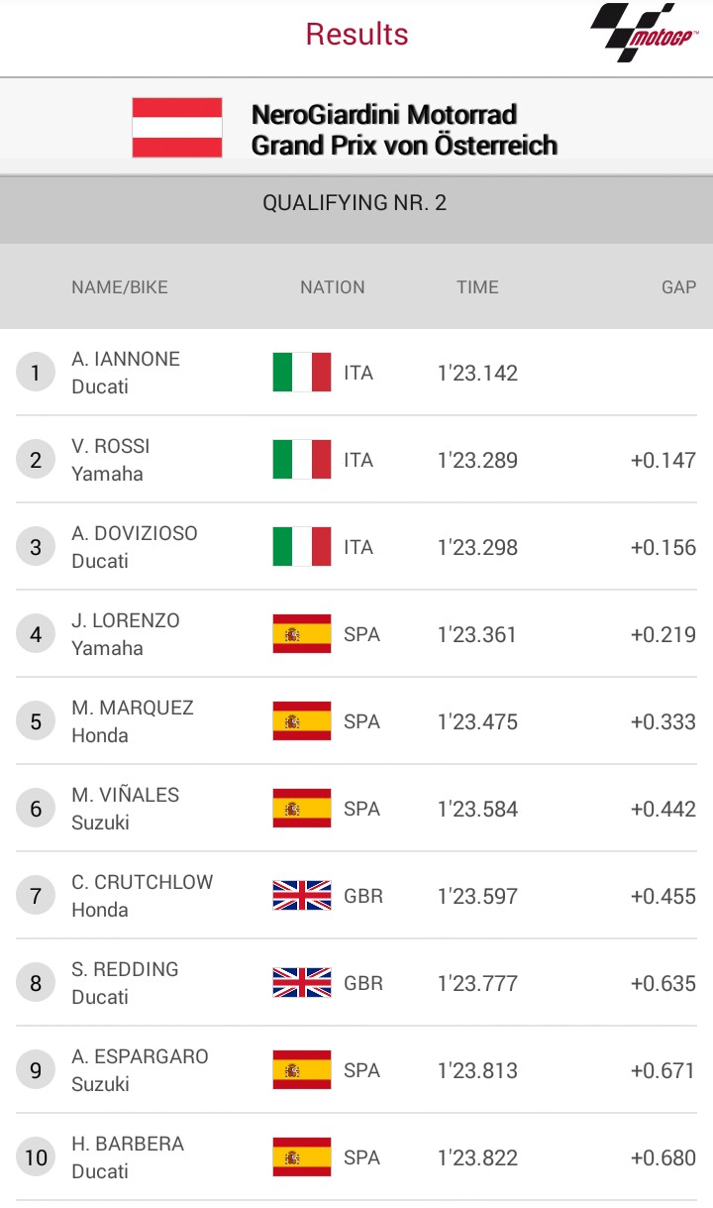Open V. Rossi rider entry
Screen dimensions: 713x1208
tap(111, 460)
